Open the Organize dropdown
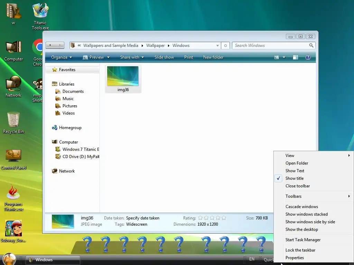 (62, 57)
